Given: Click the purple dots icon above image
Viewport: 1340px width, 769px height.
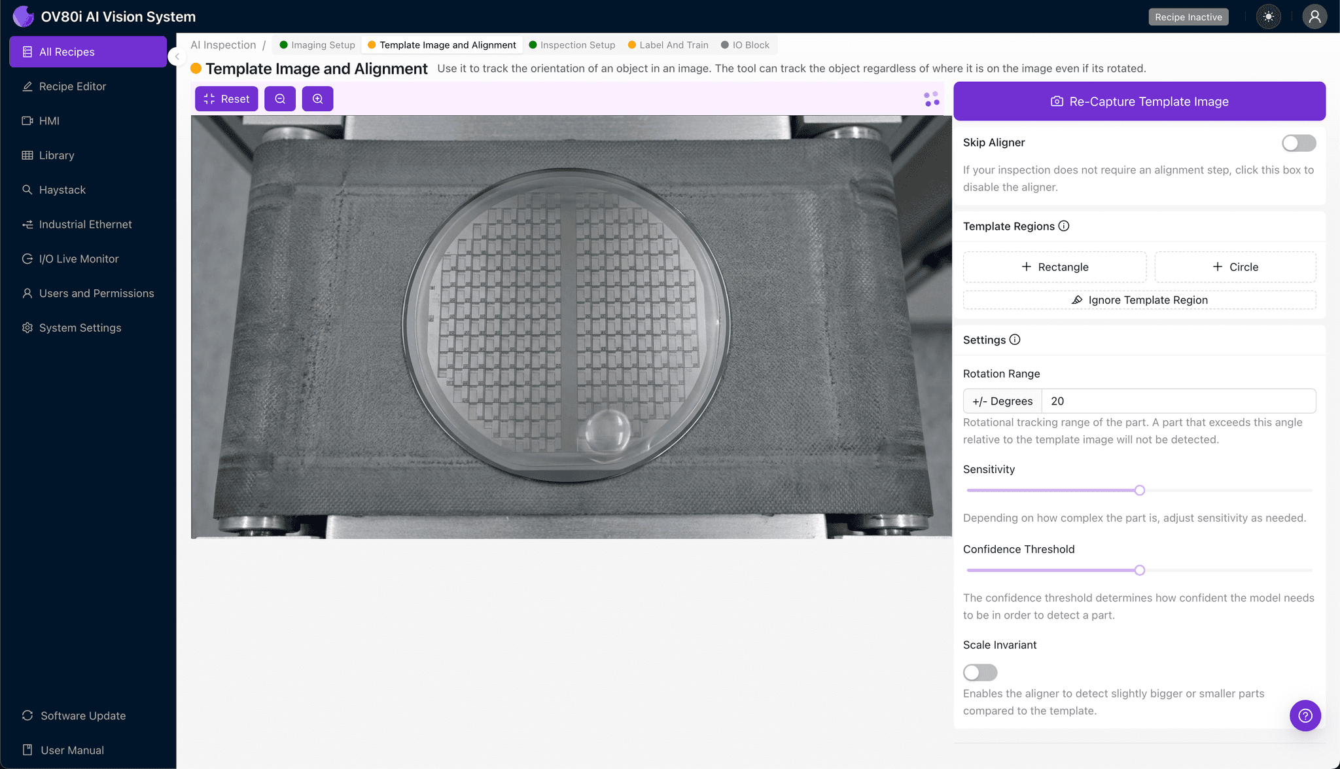Looking at the screenshot, I should pyautogui.click(x=932, y=99).
